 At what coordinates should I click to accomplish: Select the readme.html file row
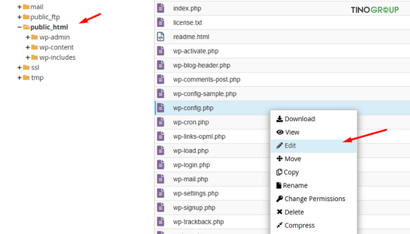click(x=282, y=37)
